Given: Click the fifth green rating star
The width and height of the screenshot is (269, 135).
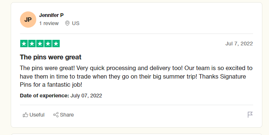Looking at the screenshot, I should 56,44.
